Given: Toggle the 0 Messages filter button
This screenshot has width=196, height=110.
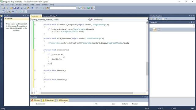Looking at the screenshot, I should (62, 100).
